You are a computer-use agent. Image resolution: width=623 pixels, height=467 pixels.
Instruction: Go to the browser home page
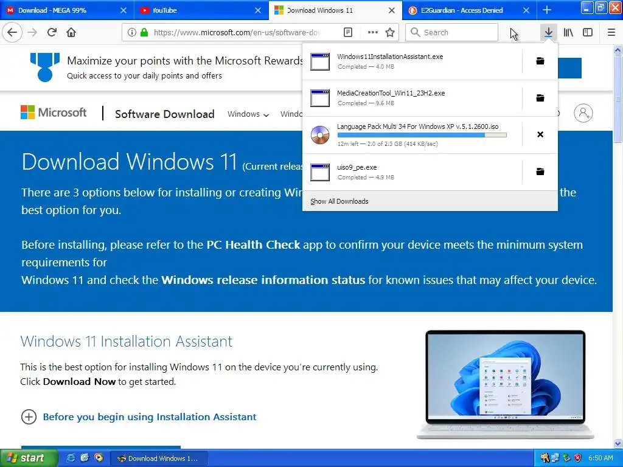click(x=71, y=32)
